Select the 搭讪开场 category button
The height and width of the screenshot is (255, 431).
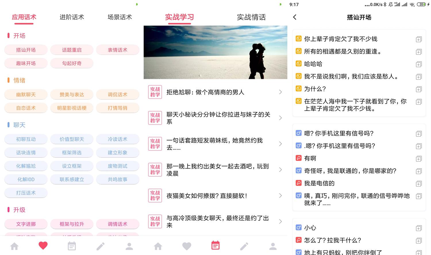(x=26, y=50)
